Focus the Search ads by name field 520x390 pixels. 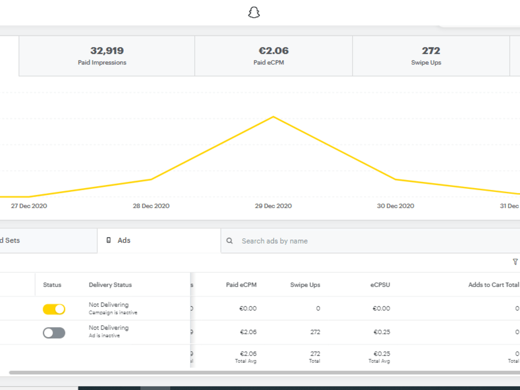(370, 241)
